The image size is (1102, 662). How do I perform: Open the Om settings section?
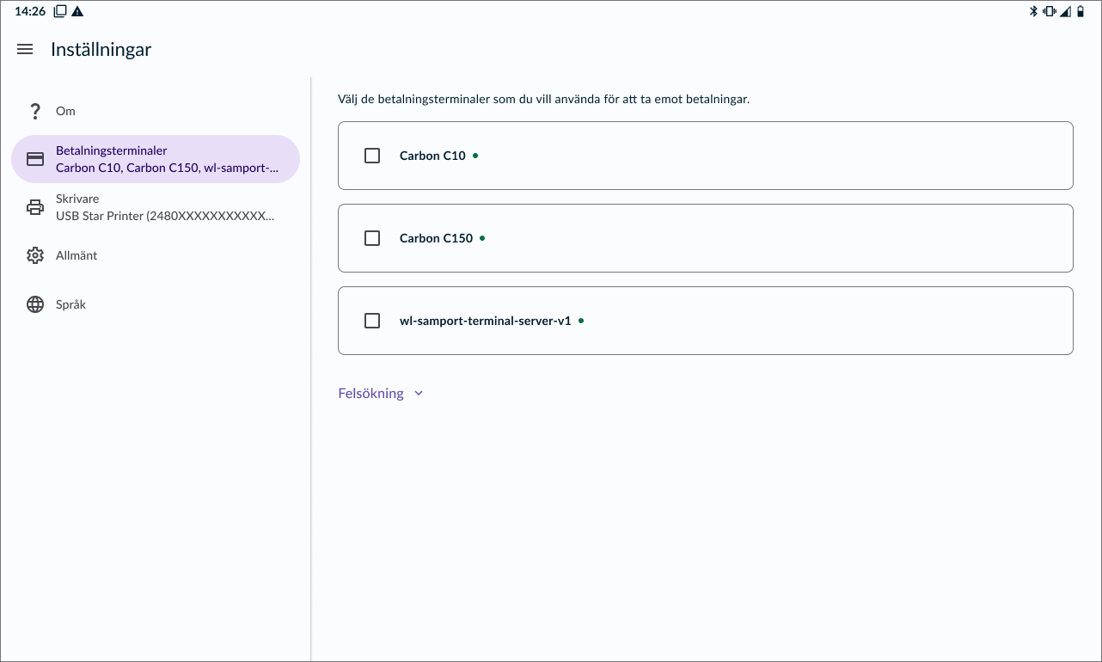[155, 111]
